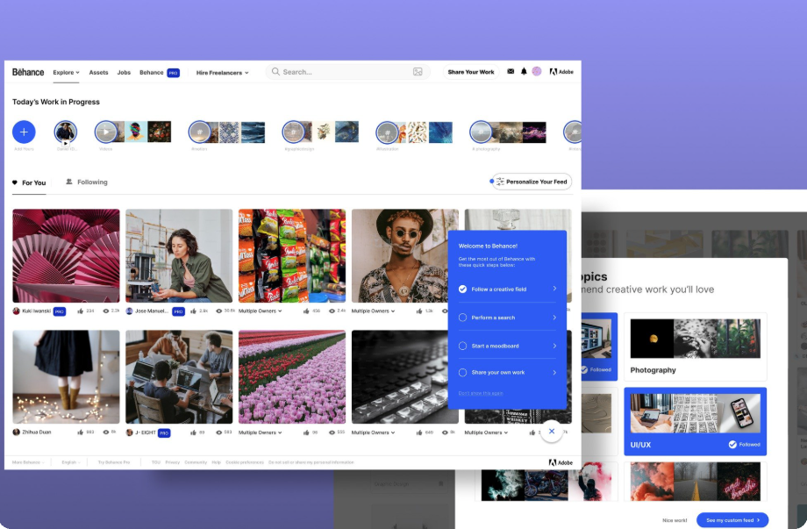Check the Start a moodboard circle
807x529 pixels.
pyautogui.click(x=462, y=346)
